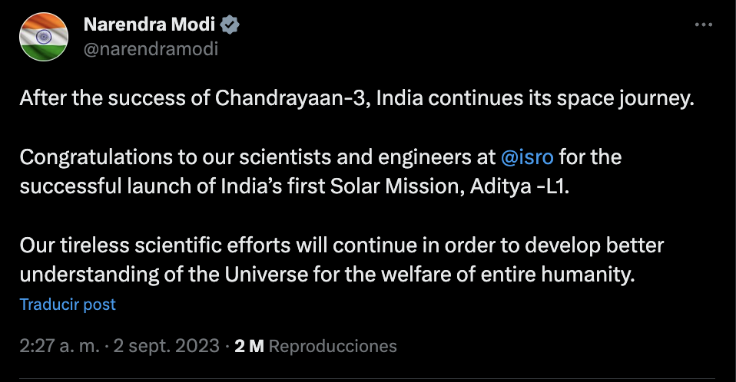Open the more options ellipsis menu
The image size is (736, 382).
(703, 25)
